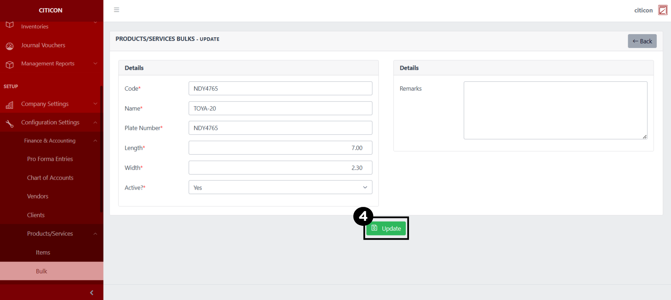The height and width of the screenshot is (300, 671).
Task: Click the Management Reports cube icon
Action: [x=10, y=65]
